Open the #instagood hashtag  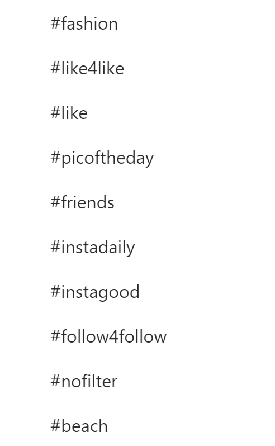[95, 292]
